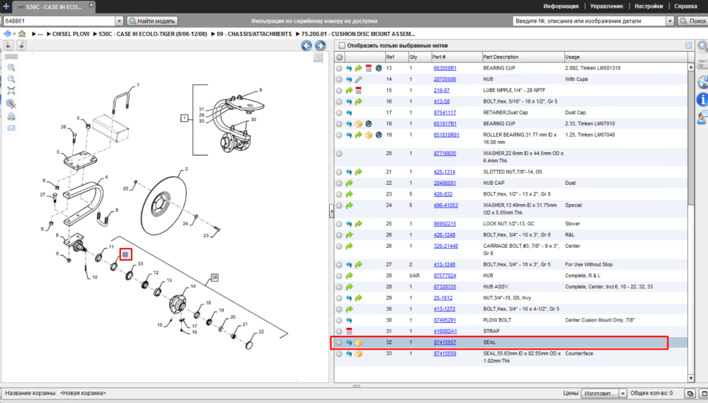
Task: Click the email envelope icon in diagram toolbar
Action: coord(11,128)
